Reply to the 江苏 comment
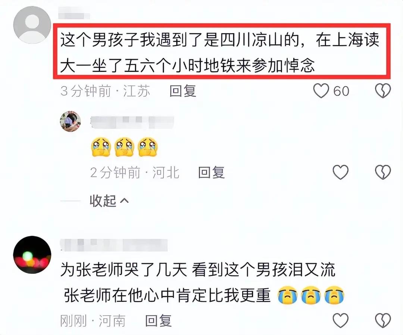The image size is (403, 335). (x=183, y=91)
